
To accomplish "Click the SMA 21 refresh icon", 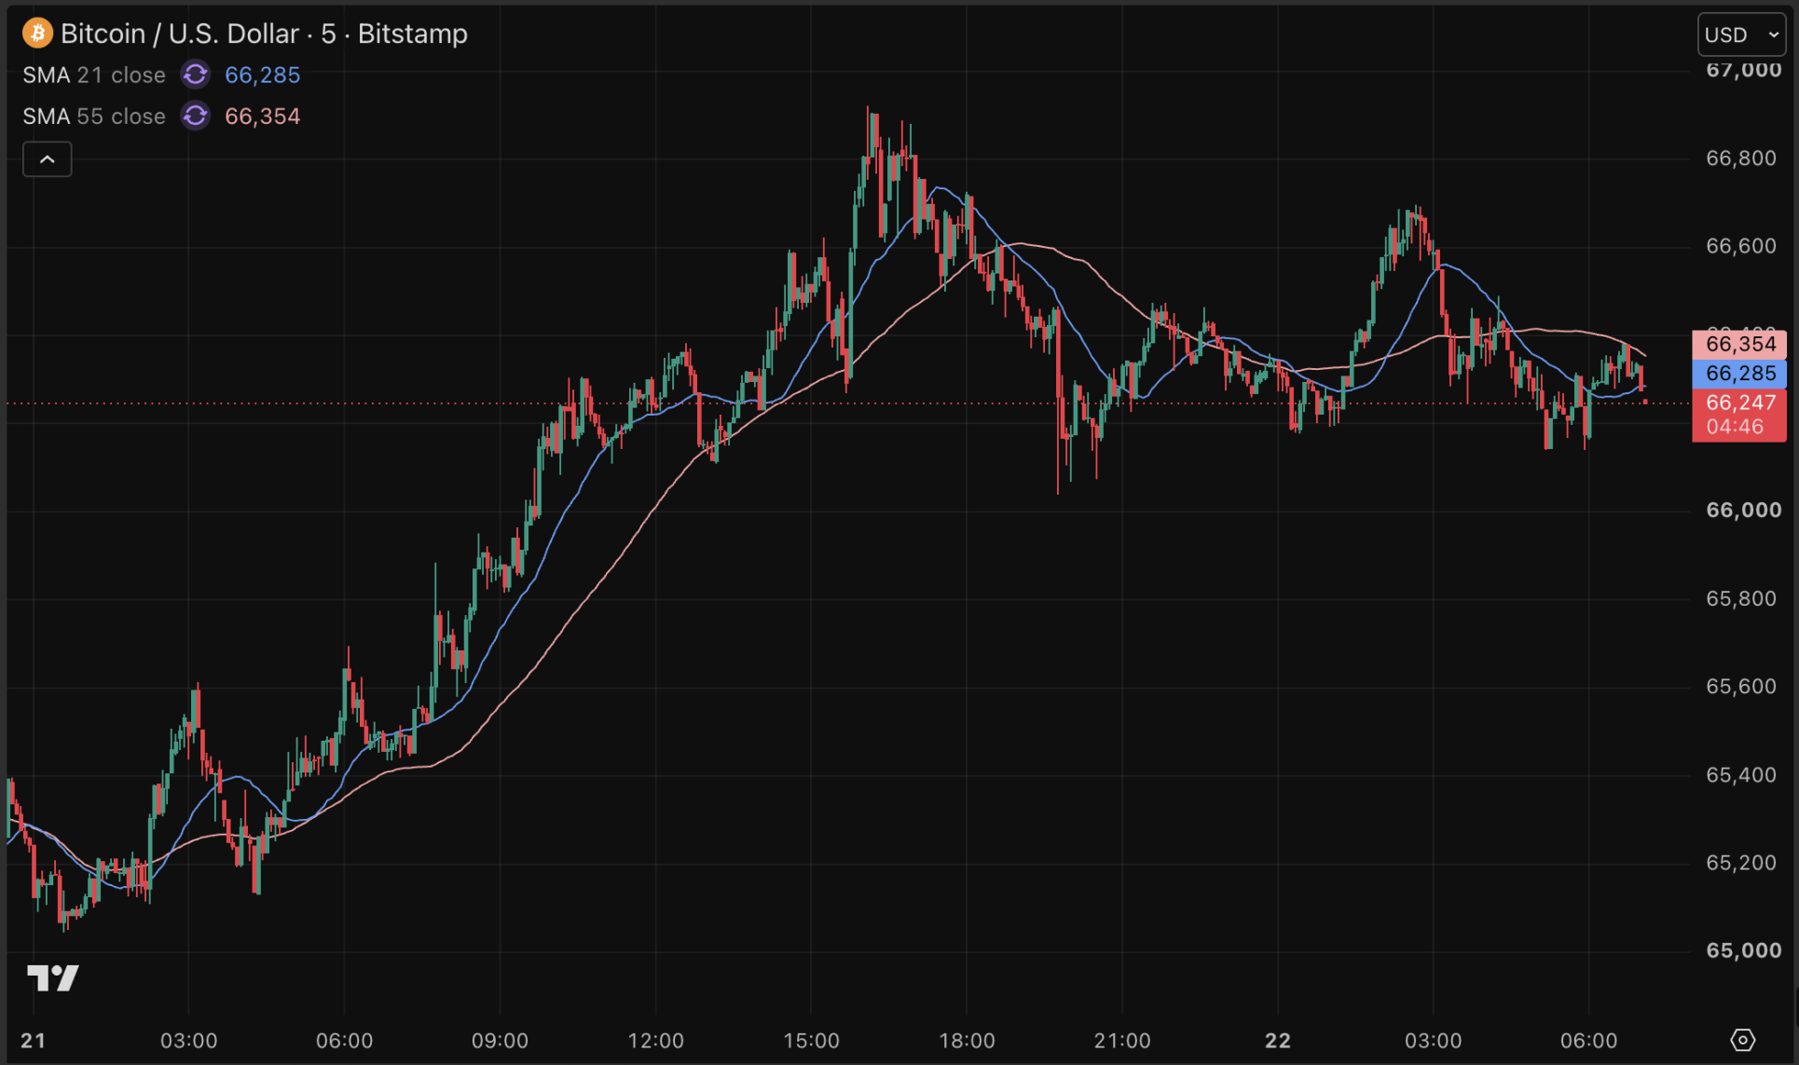I will 196,75.
